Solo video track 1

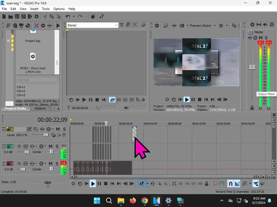[x=64, y=129]
